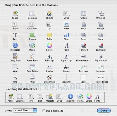This screenshot has width=117, height=116.
Task: Select the Ungroup icon
Action: (101, 14)
